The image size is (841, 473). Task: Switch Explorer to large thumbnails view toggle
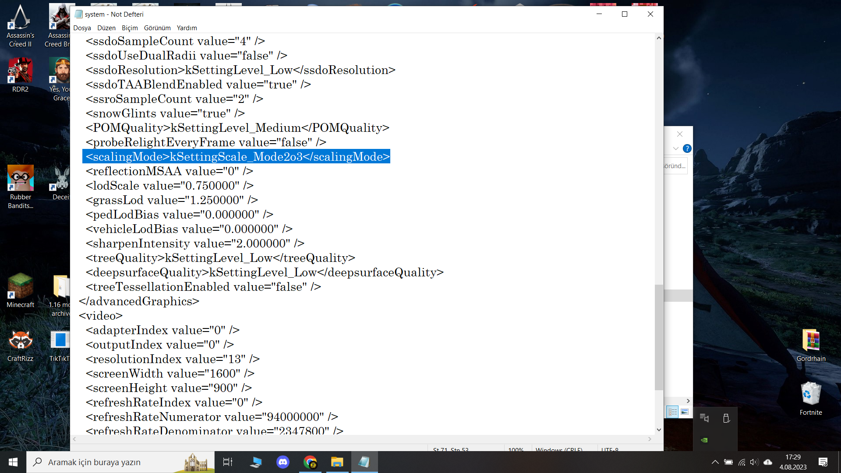click(x=685, y=412)
